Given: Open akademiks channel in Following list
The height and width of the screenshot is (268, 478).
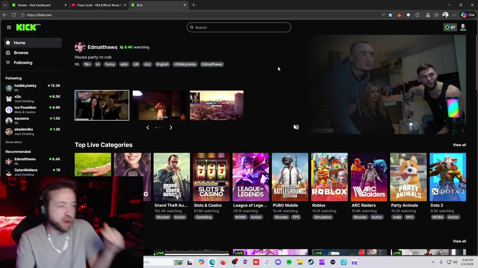Looking at the screenshot, I should click(33, 131).
